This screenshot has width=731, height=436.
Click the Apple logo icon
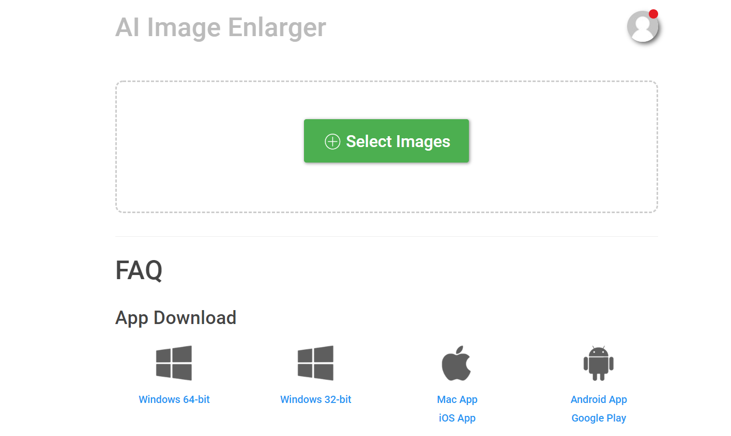pyautogui.click(x=457, y=363)
